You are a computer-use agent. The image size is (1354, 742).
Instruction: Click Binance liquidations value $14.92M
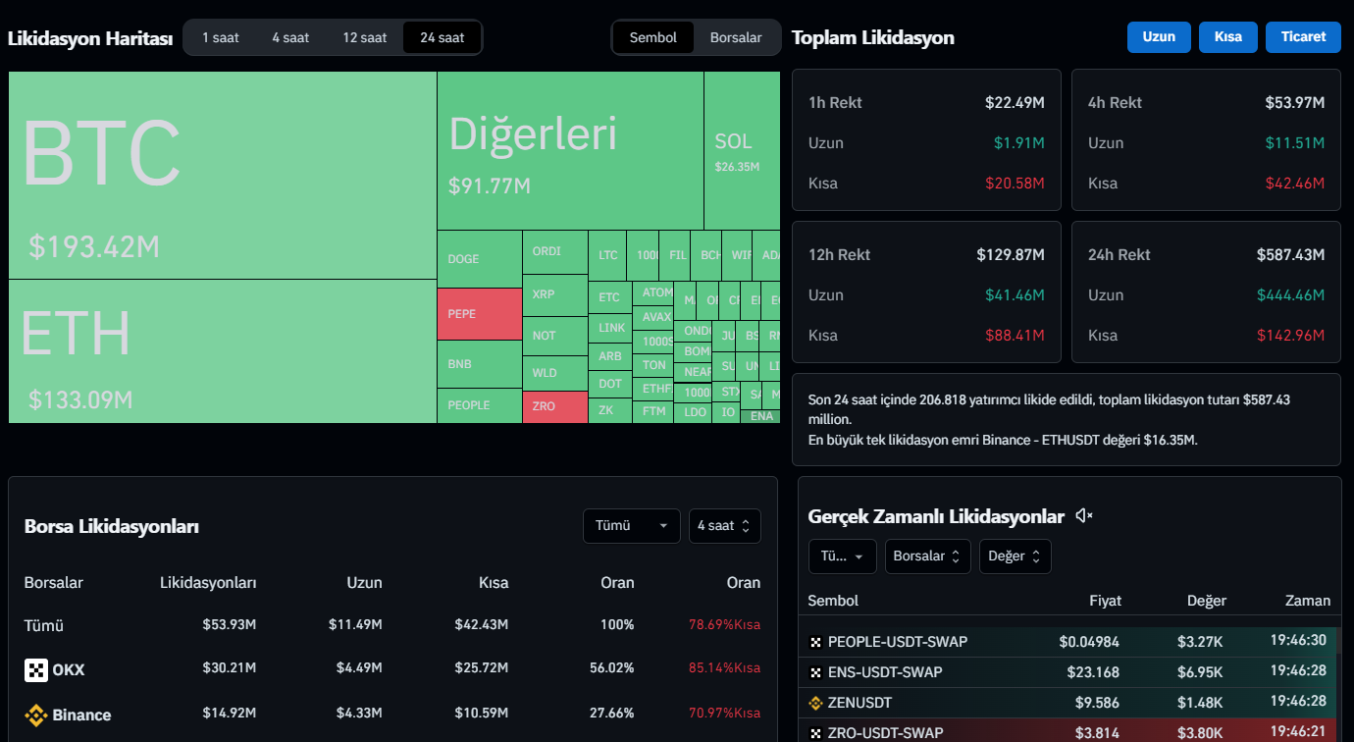230,715
